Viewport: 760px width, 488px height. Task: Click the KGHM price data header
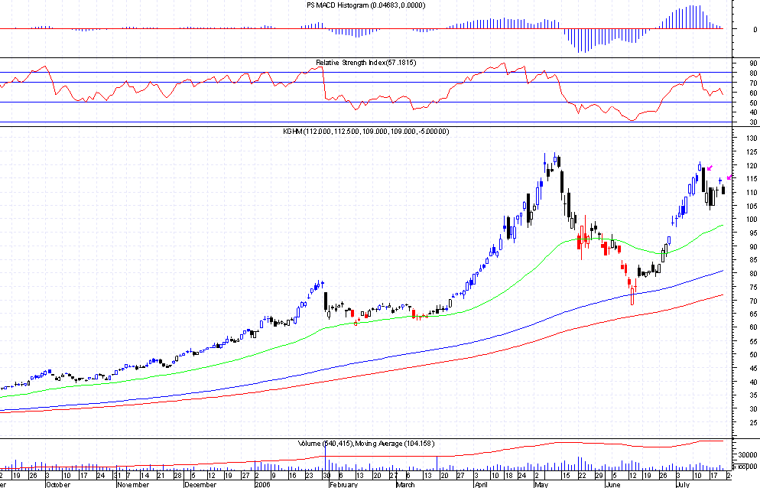point(365,132)
